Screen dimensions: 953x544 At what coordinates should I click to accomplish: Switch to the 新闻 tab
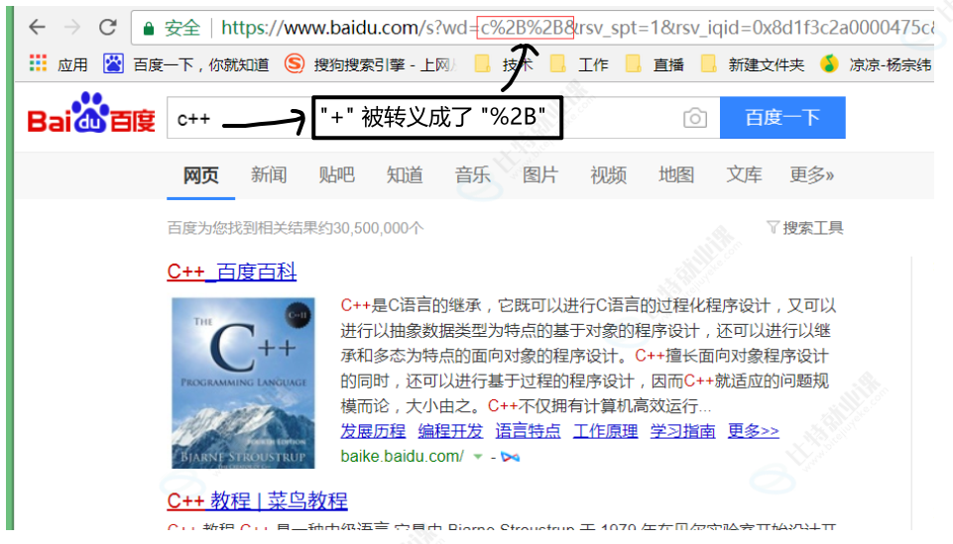pyautogui.click(x=269, y=175)
